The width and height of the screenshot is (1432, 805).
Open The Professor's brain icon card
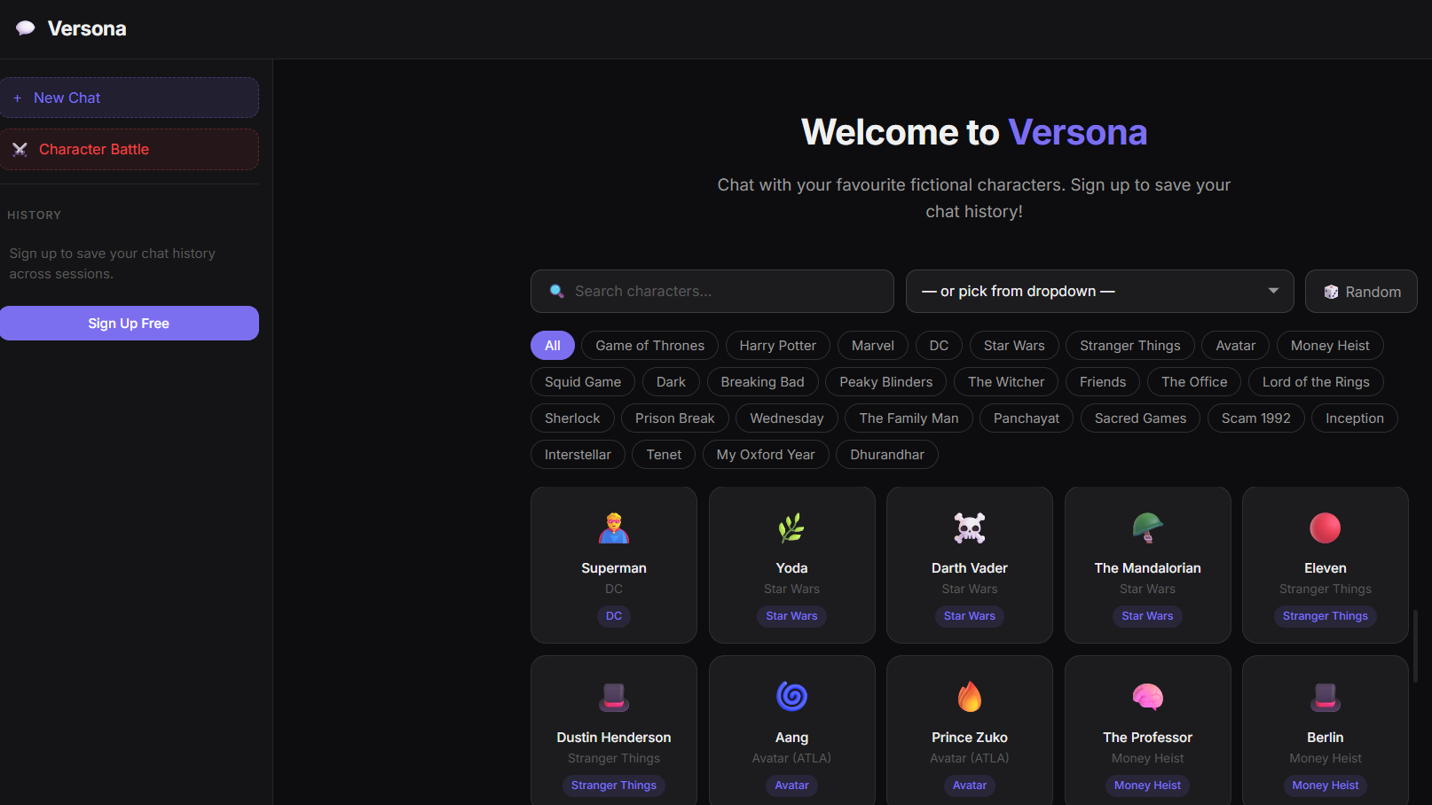tap(1147, 697)
